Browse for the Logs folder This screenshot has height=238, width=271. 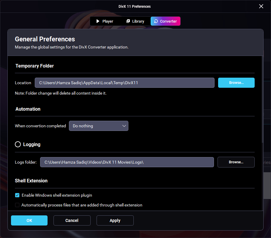pos(236,162)
